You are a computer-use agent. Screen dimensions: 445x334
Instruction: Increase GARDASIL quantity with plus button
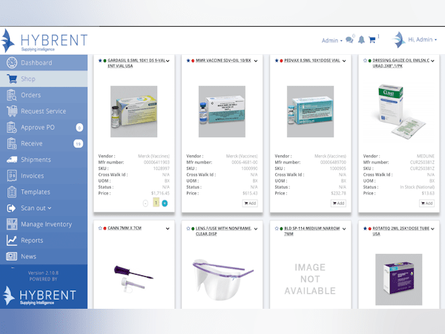[x=165, y=203]
